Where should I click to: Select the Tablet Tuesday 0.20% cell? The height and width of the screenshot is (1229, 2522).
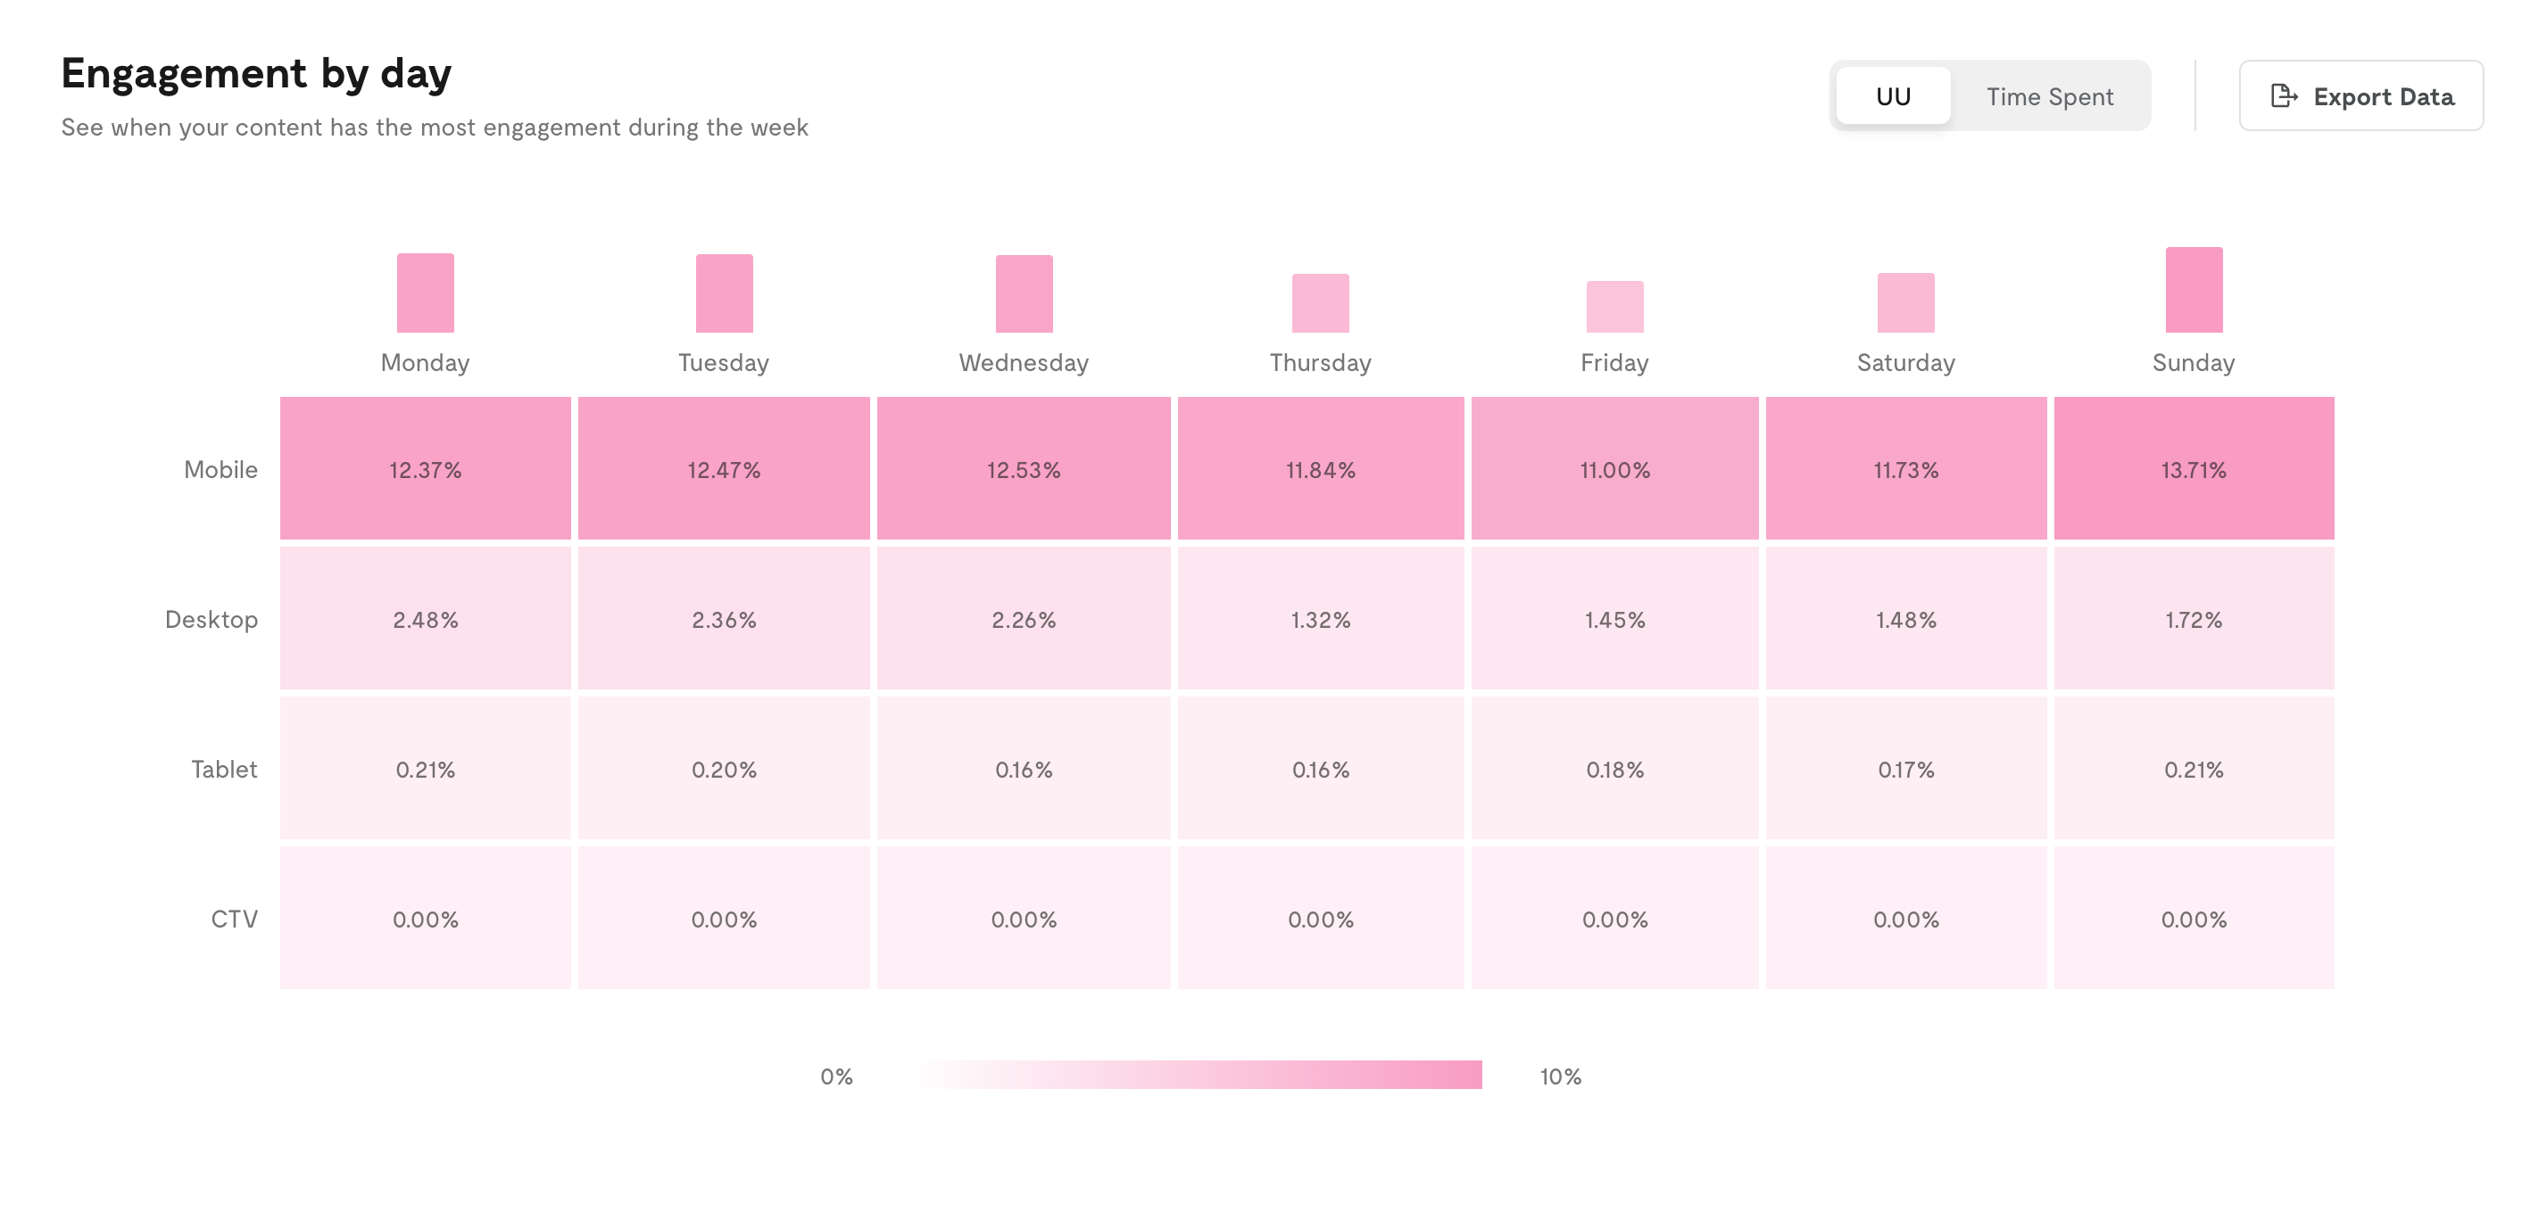[724, 768]
